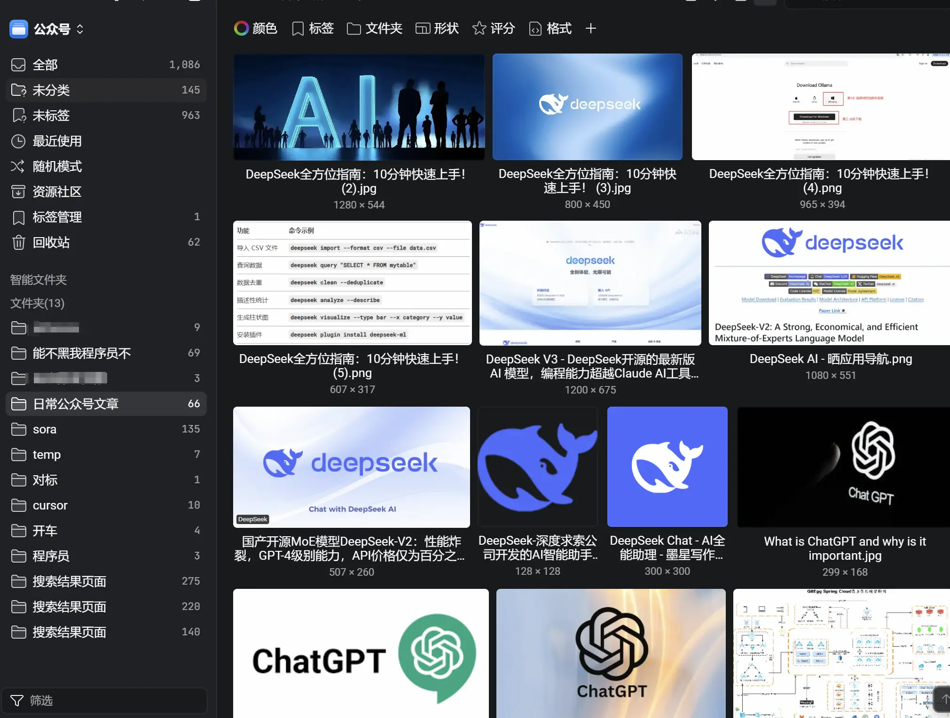The width and height of the screenshot is (950, 718).
Task: Select the deepseek command table thumbnail
Action: (353, 283)
